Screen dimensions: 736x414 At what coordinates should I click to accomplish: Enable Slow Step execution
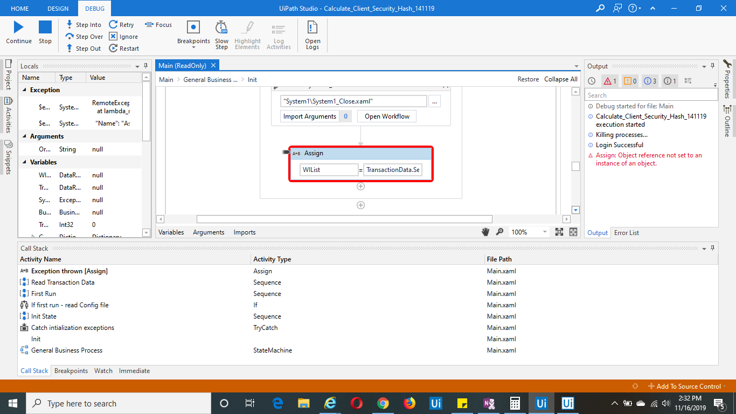pyautogui.click(x=221, y=34)
